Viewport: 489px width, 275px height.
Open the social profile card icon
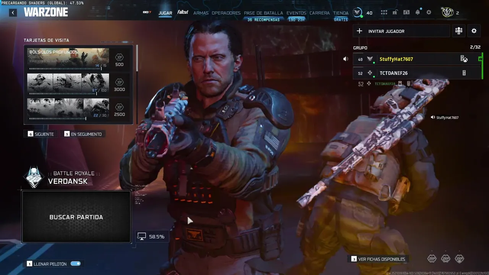[x=406, y=13]
